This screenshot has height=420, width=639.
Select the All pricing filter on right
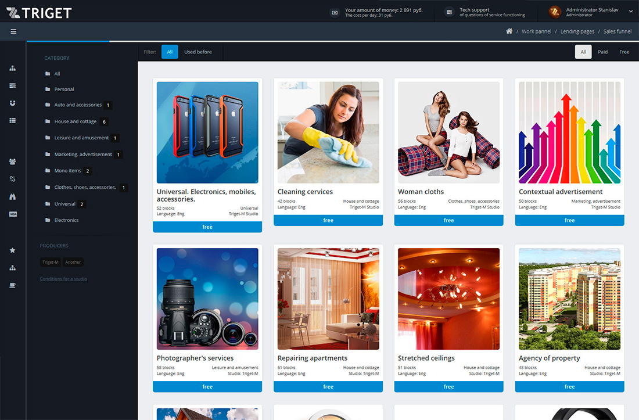coord(583,52)
